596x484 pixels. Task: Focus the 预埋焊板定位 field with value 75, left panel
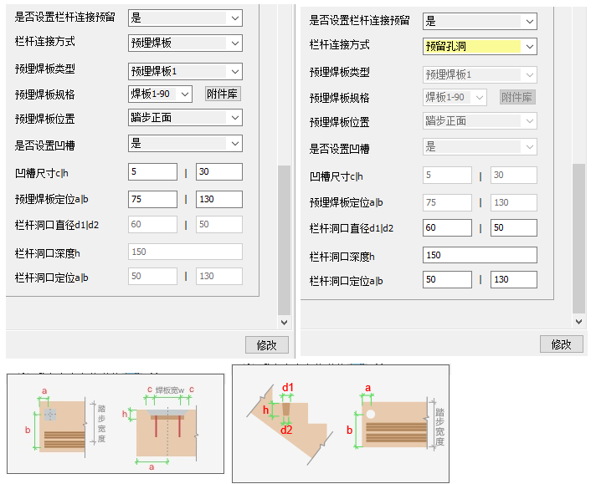[152, 200]
